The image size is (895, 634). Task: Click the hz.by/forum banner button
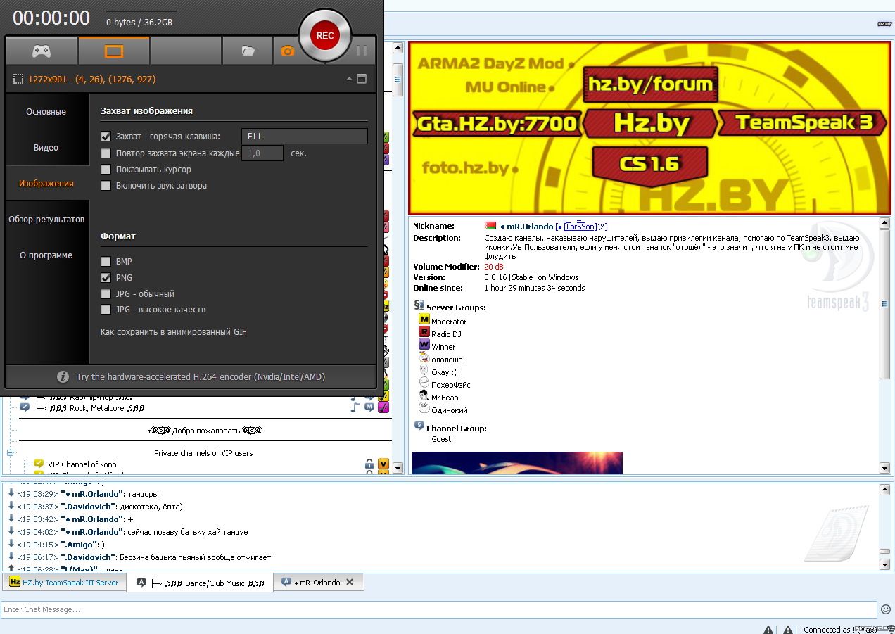651,85
